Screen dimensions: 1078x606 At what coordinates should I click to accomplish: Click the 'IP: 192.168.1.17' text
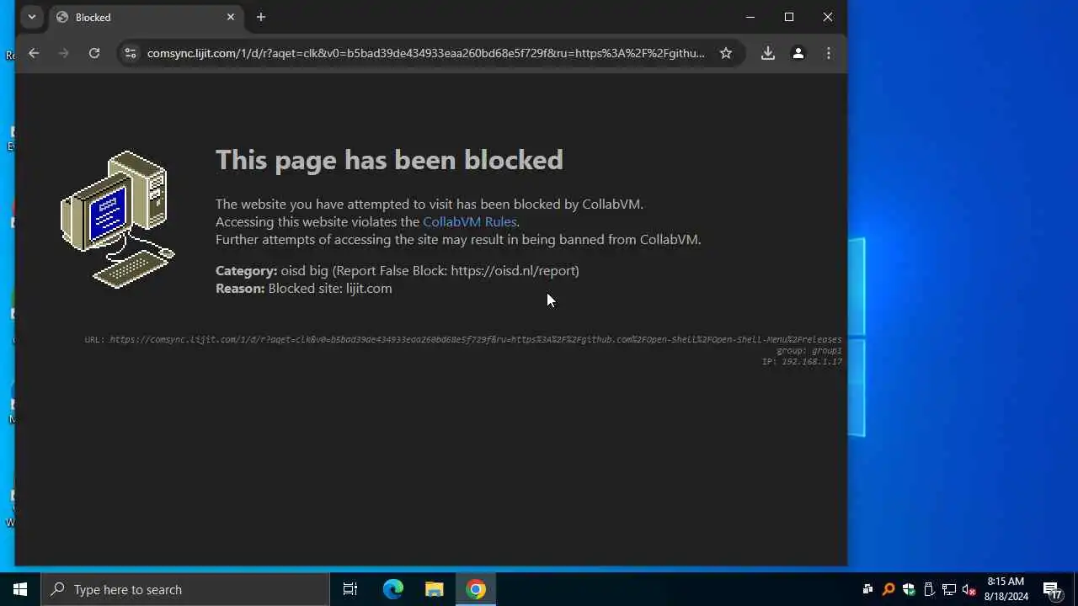802,361
